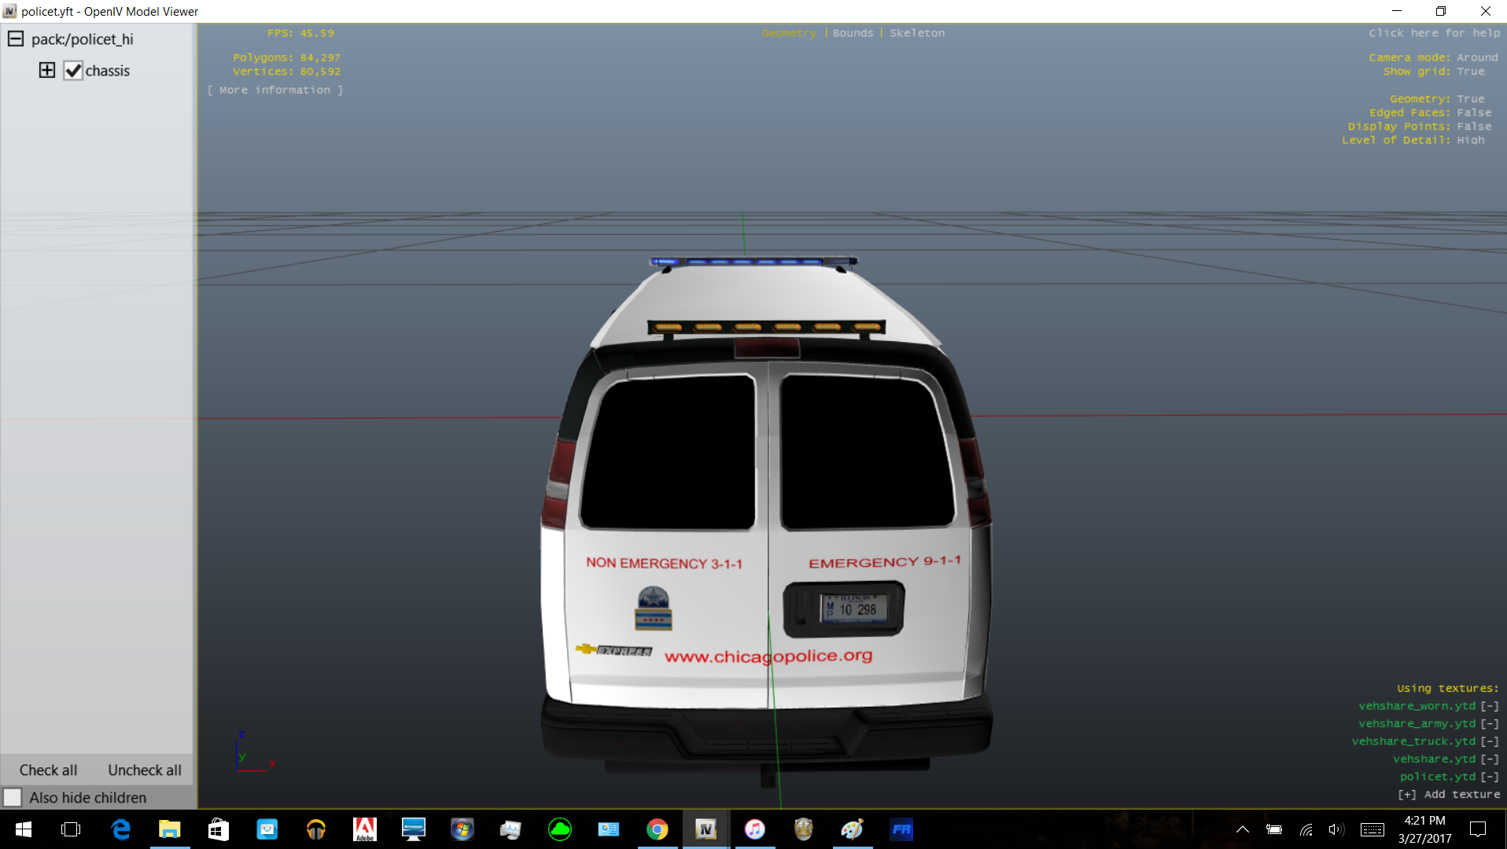This screenshot has width=1507, height=849.
Task: Enable Also hide children checkbox
Action: tap(13, 797)
